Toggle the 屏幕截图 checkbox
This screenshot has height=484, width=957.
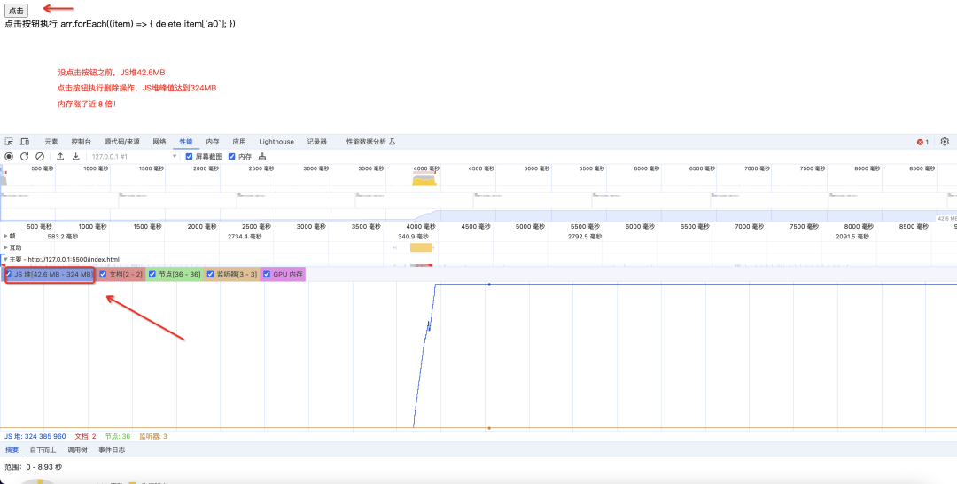[x=190, y=157]
